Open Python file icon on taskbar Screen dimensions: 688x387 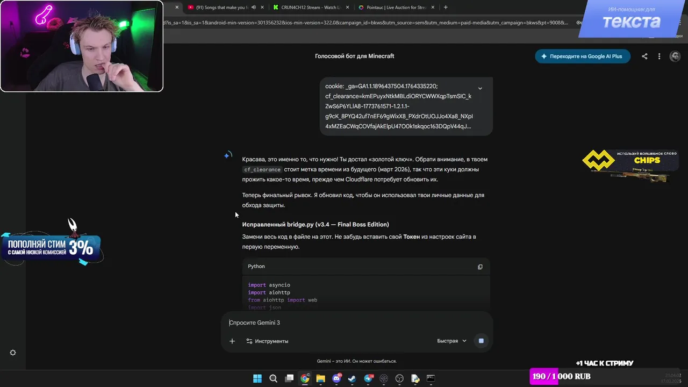click(415, 378)
